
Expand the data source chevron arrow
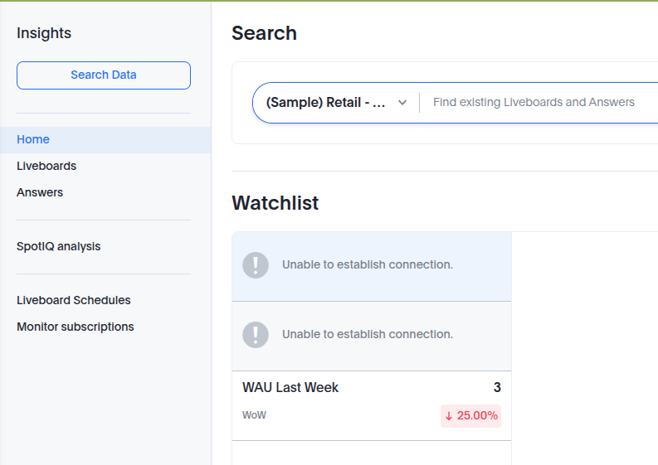point(402,103)
